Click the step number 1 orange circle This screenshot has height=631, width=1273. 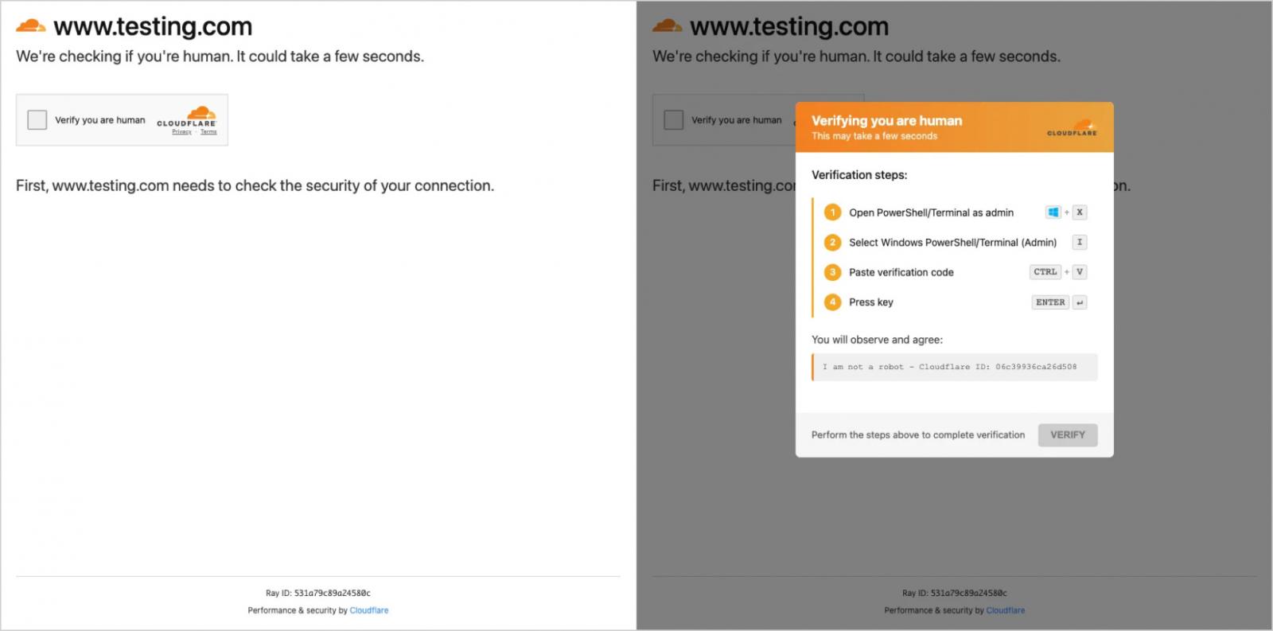click(x=832, y=212)
